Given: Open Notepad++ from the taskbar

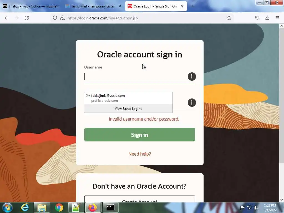Looking at the screenshot, I should [x=76, y=207].
